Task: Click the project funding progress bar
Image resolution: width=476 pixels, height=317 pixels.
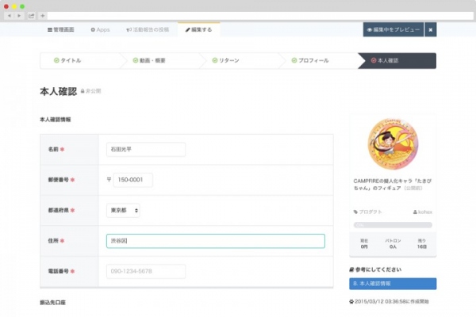Action: click(393, 225)
